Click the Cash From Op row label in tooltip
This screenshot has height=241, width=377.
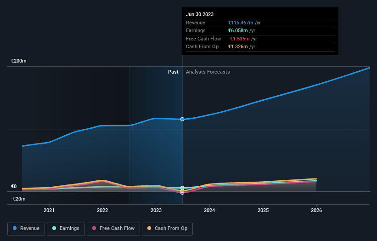point(202,47)
